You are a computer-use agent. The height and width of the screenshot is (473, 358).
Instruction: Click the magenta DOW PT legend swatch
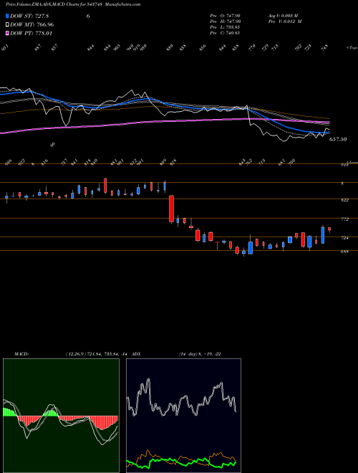(8, 33)
